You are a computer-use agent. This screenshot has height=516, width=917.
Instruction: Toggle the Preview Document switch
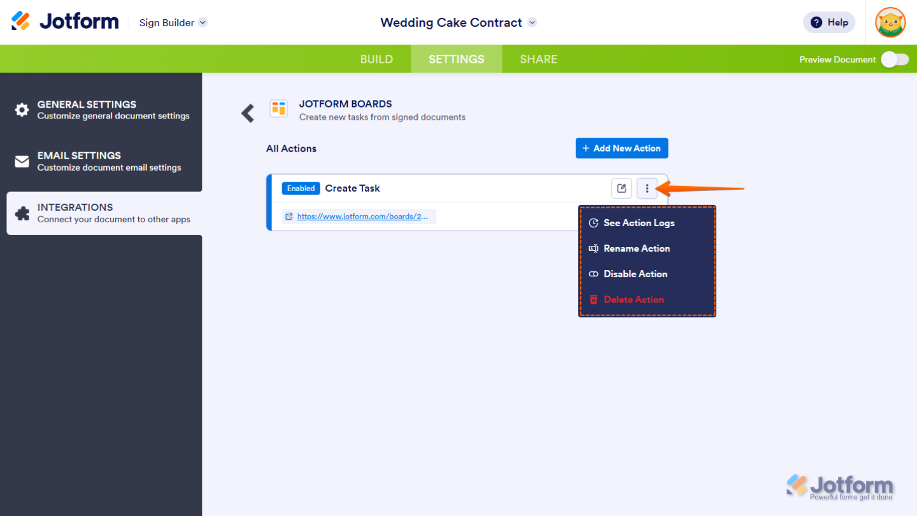895,59
